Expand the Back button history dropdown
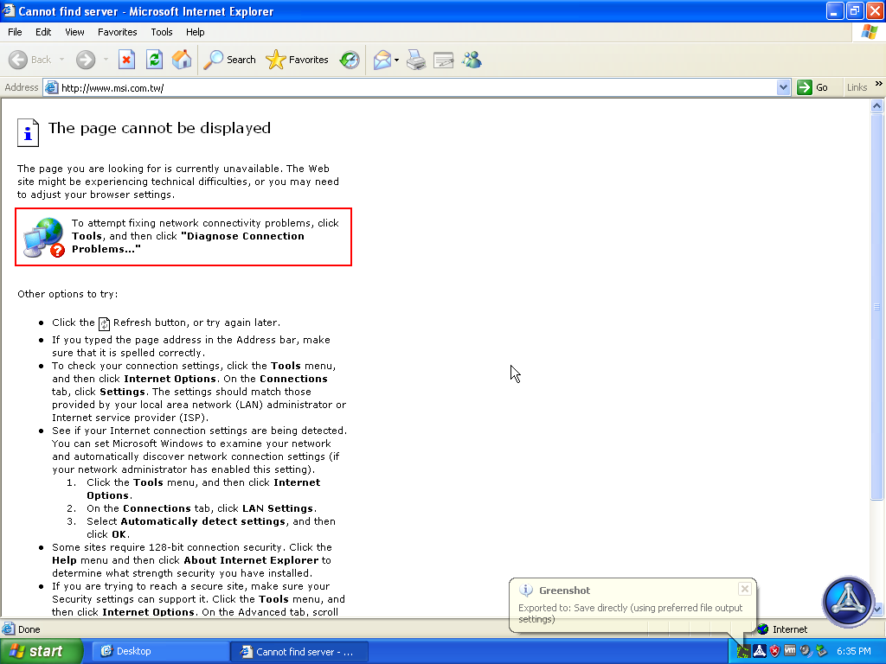The width and height of the screenshot is (886, 664). point(61,60)
